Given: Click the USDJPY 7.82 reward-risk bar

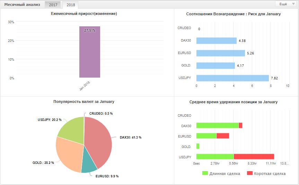Looking at the screenshot, I should click(232, 78).
